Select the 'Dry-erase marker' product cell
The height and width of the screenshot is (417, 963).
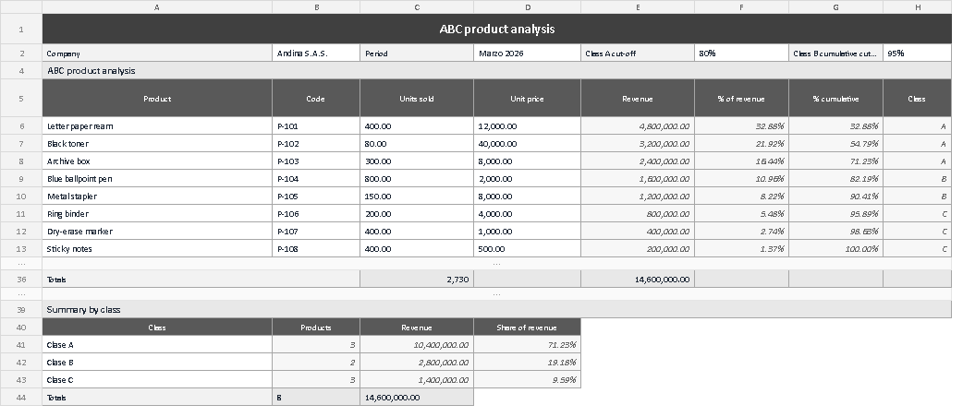157,232
